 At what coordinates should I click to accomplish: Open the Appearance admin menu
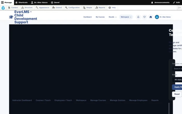pyautogui.click(x=42, y=8)
